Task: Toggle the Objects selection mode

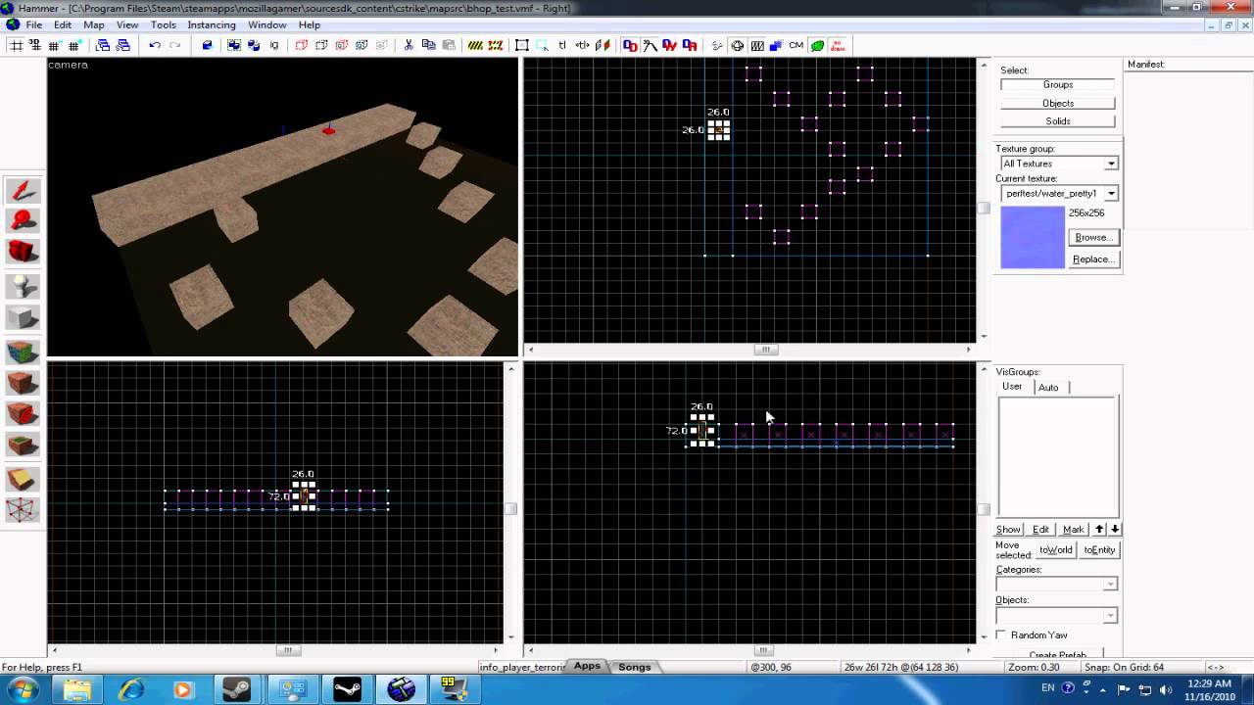Action: point(1058,103)
